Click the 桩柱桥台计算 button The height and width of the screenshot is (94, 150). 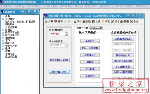pos(123,55)
